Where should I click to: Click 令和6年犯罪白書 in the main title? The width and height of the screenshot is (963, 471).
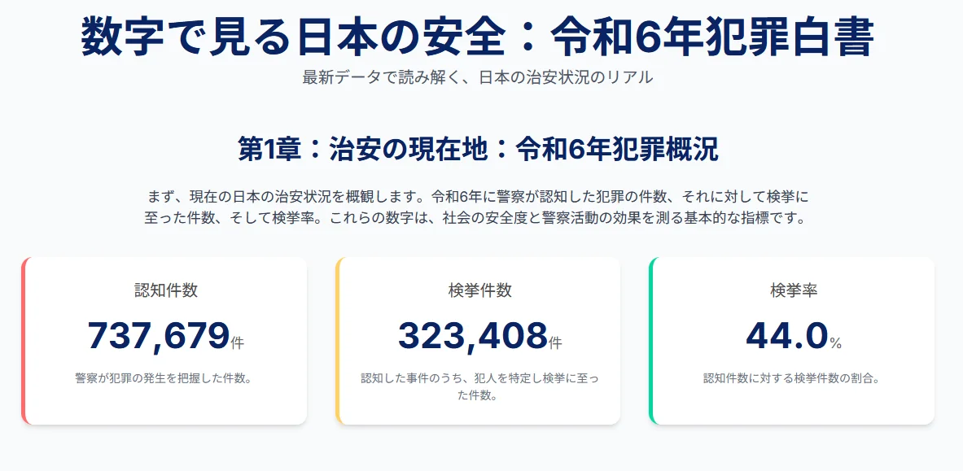[x=712, y=37]
